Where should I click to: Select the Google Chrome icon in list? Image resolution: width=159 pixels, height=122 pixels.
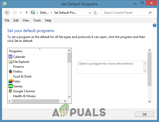click(10, 91)
